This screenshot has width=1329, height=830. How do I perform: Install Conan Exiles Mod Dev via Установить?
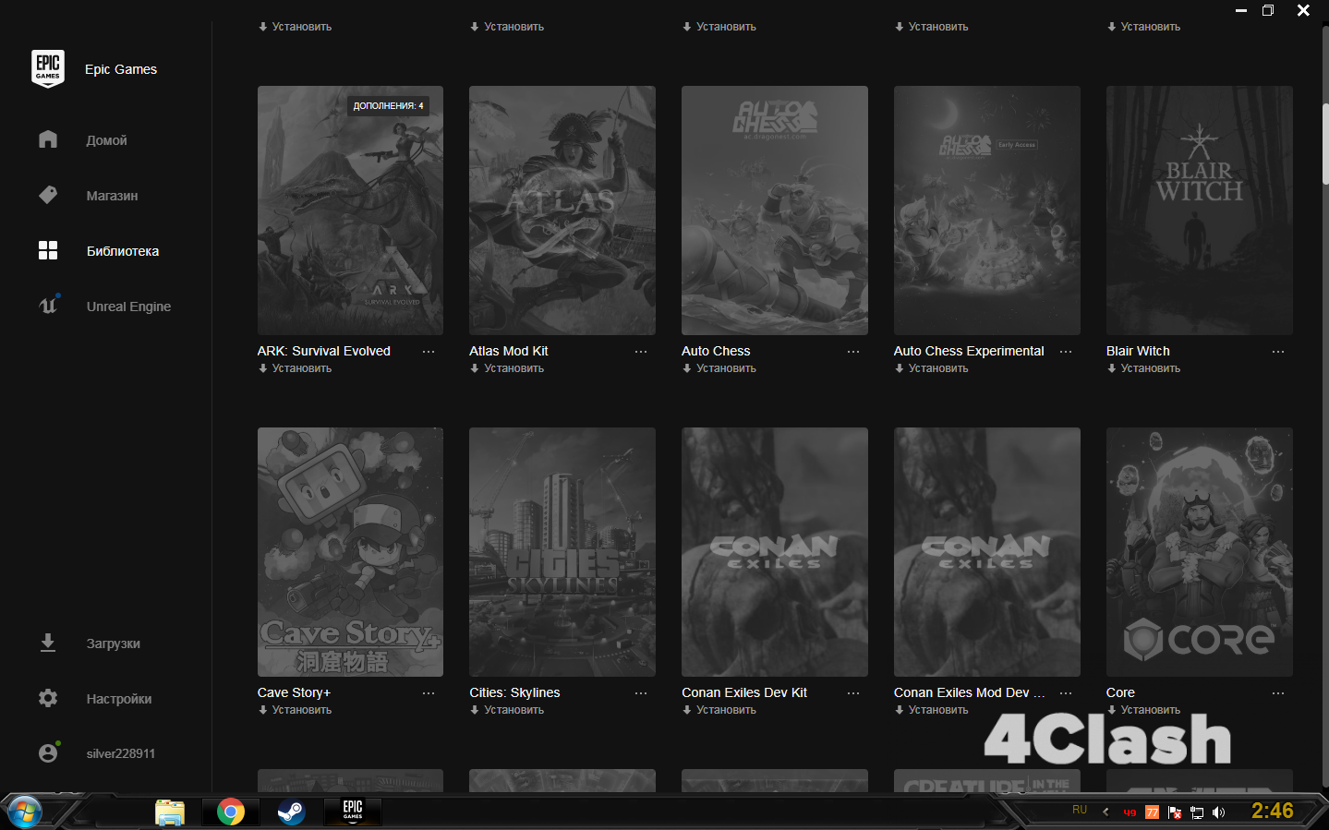pos(932,710)
